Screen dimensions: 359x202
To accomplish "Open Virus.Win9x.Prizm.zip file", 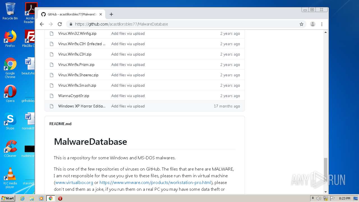I will pos(76,65).
